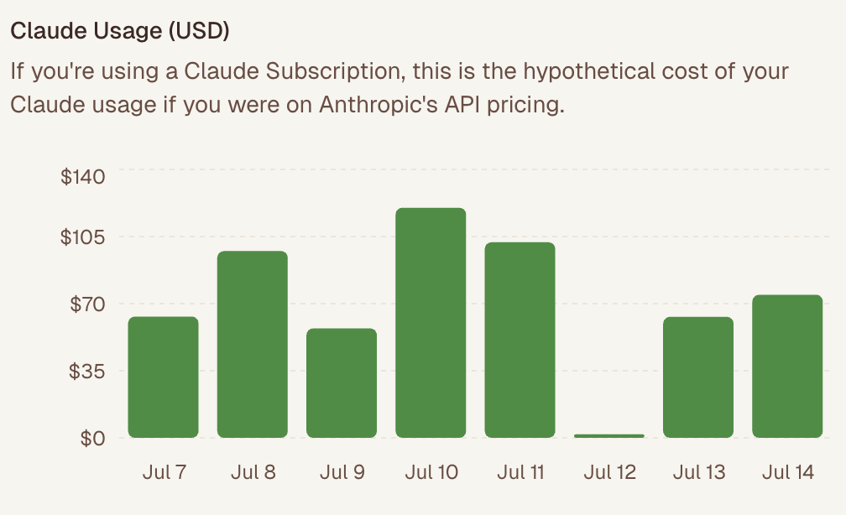The image size is (846, 515).
Task: Click the Jul 7 usage bar
Action: [163, 377]
